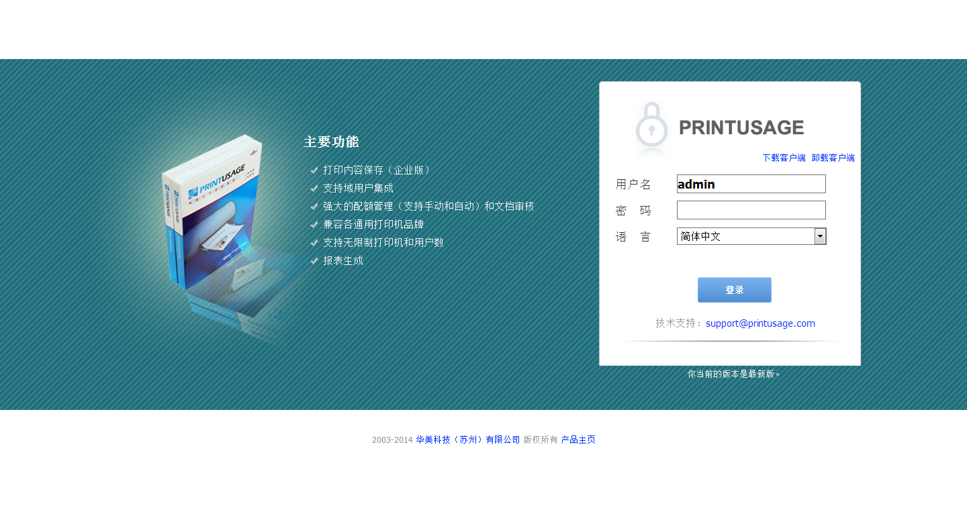This screenshot has height=520, width=967.
Task: Open the language dropdown showing 简体中文
Action: click(751, 236)
